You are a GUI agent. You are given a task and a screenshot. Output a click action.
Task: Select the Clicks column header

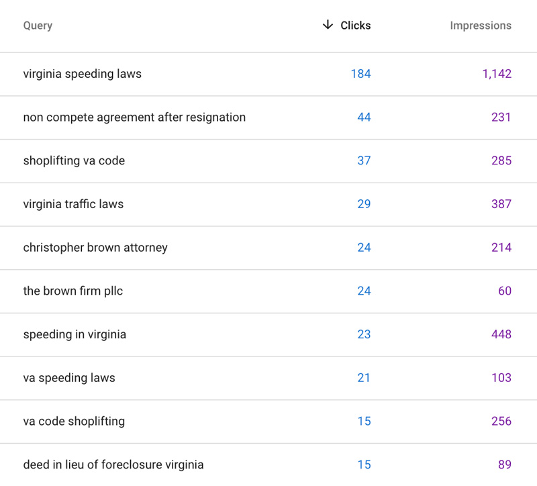tap(355, 25)
